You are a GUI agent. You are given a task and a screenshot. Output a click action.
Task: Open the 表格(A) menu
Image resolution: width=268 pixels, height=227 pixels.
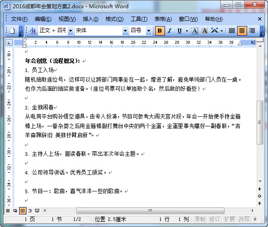(163, 19)
